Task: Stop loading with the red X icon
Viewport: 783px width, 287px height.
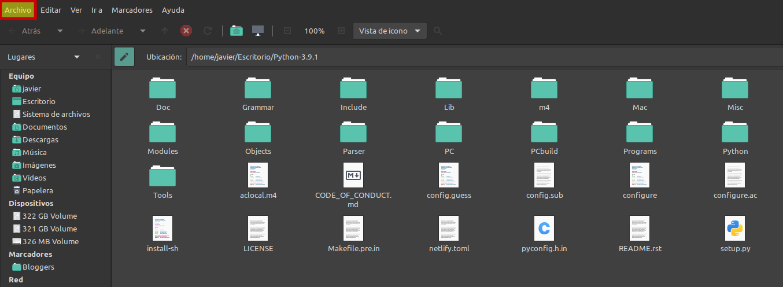Action: pyautogui.click(x=186, y=31)
